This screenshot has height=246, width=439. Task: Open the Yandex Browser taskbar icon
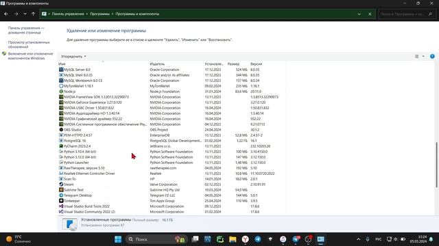pos(246,239)
